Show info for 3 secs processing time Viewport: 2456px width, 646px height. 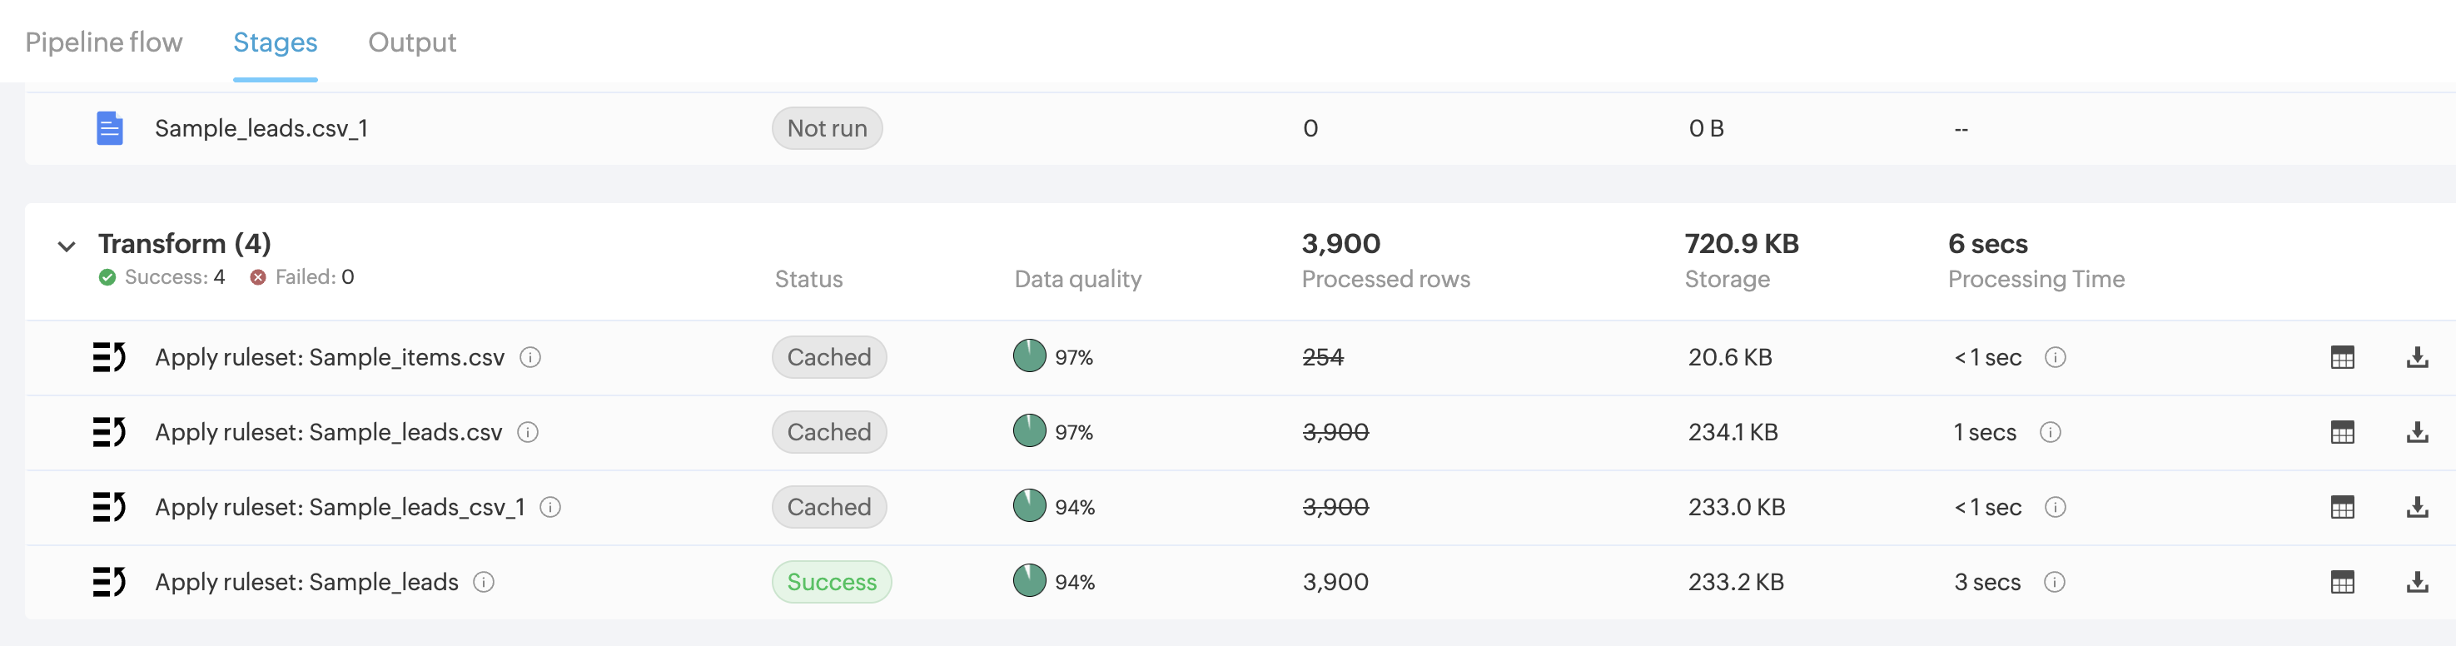click(x=2055, y=582)
